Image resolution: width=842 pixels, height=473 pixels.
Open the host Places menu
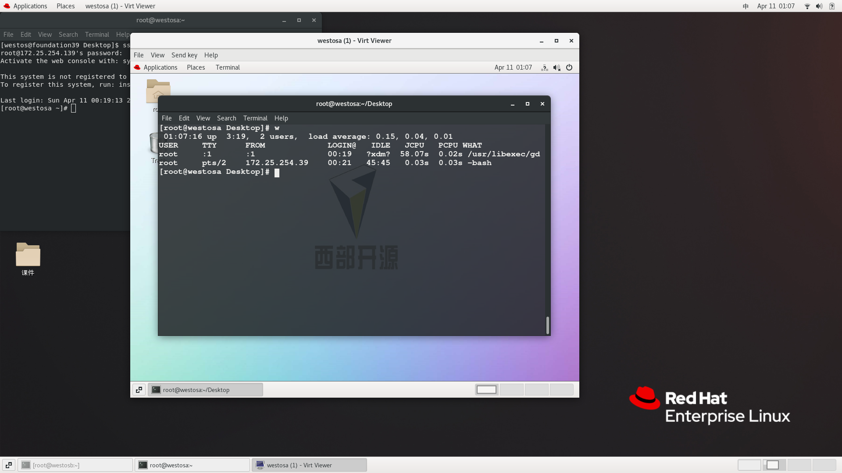[65, 6]
